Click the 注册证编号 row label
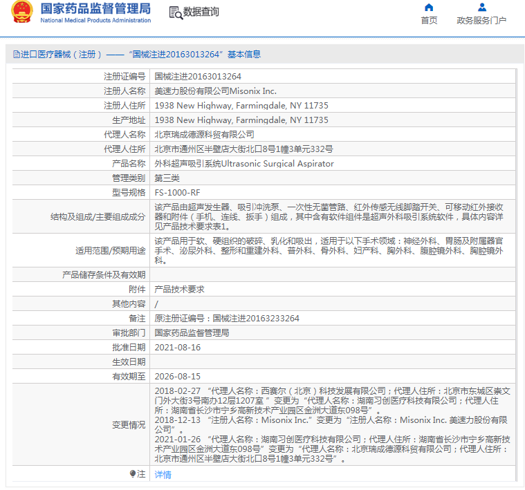This screenshot has height=490, width=525. [x=125, y=77]
